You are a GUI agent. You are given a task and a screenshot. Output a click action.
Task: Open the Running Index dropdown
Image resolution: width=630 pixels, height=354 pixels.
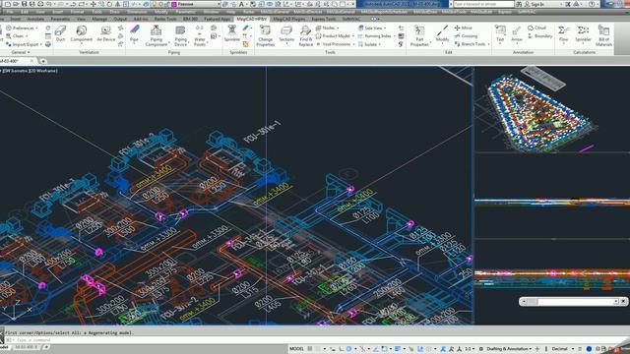[377, 36]
